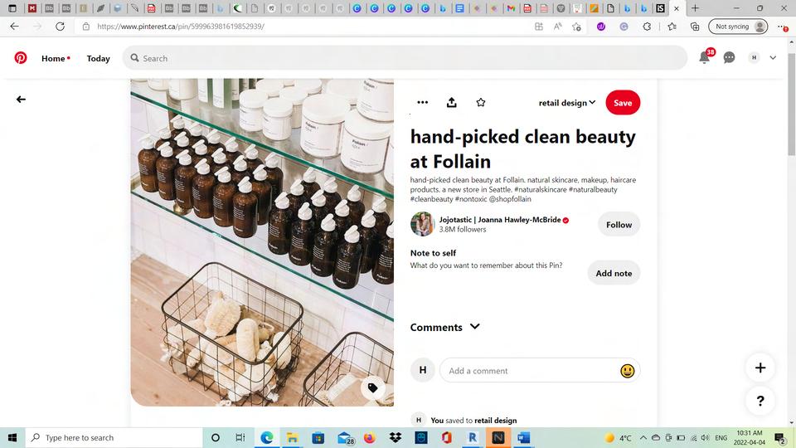Open the Mail app in taskbar
This screenshot has width=796, height=448.
click(x=345, y=437)
